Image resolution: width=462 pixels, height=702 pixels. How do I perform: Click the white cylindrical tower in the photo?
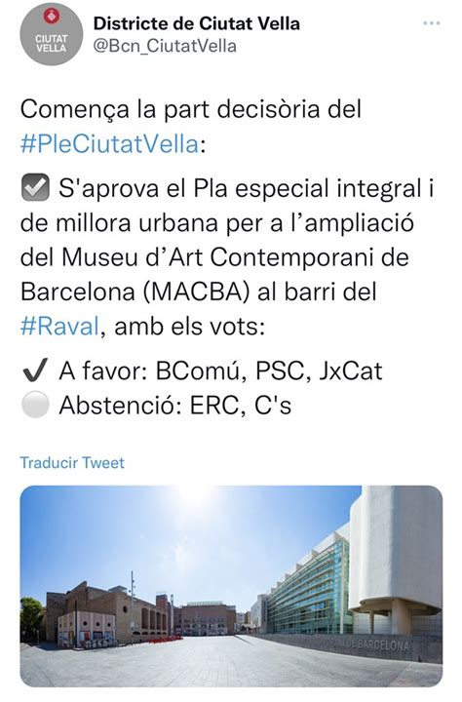click(x=396, y=555)
